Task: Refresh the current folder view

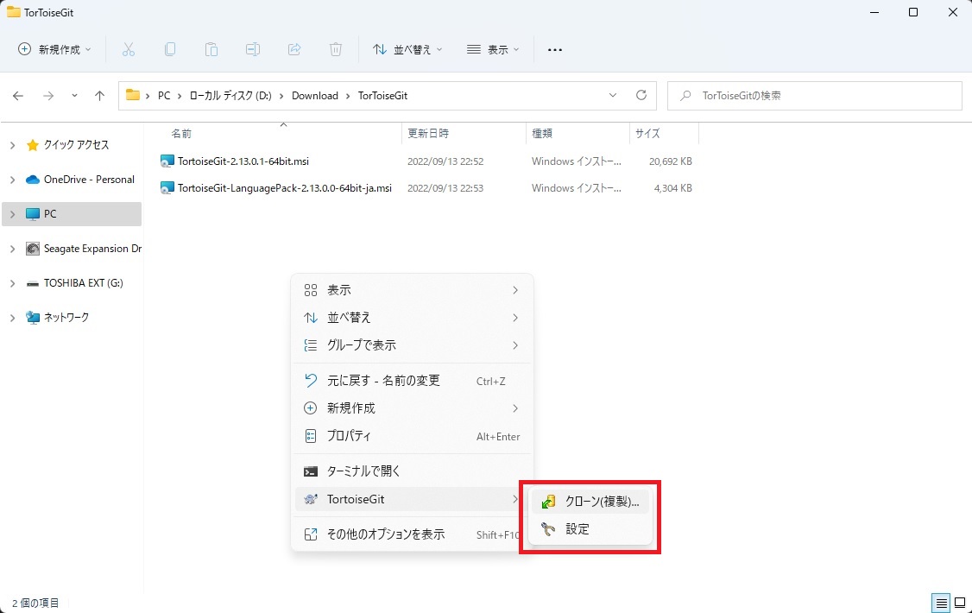Action: (x=641, y=95)
